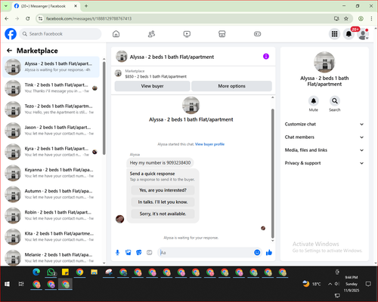View site information icon in address bar
Image resolution: width=378 pixels, height=302 pixels.
[40, 19]
